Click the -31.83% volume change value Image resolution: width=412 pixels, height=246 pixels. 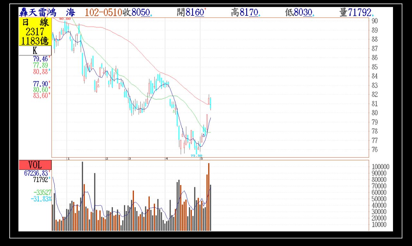click(41, 199)
